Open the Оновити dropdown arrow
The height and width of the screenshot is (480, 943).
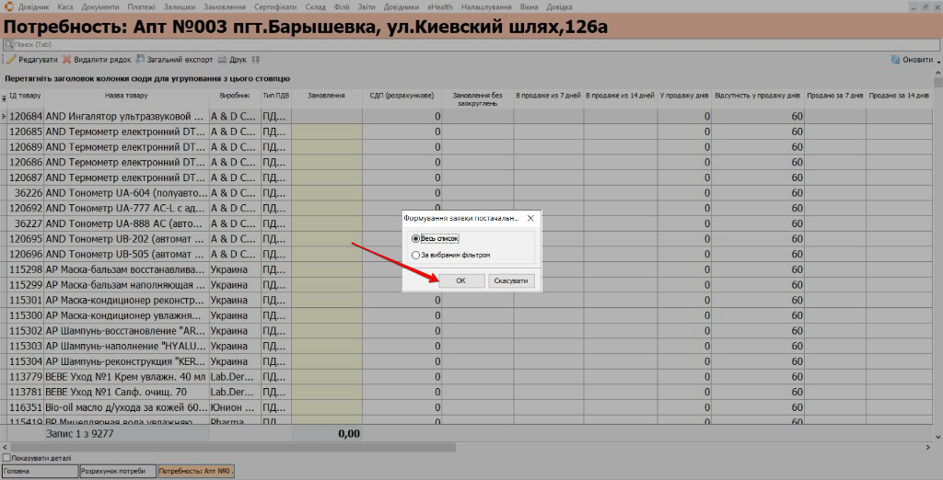pyautogui.click(x=938, y=61)
